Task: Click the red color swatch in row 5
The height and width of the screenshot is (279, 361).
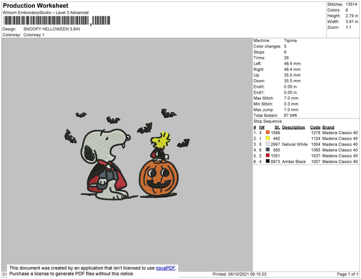Action: [268, 156]
